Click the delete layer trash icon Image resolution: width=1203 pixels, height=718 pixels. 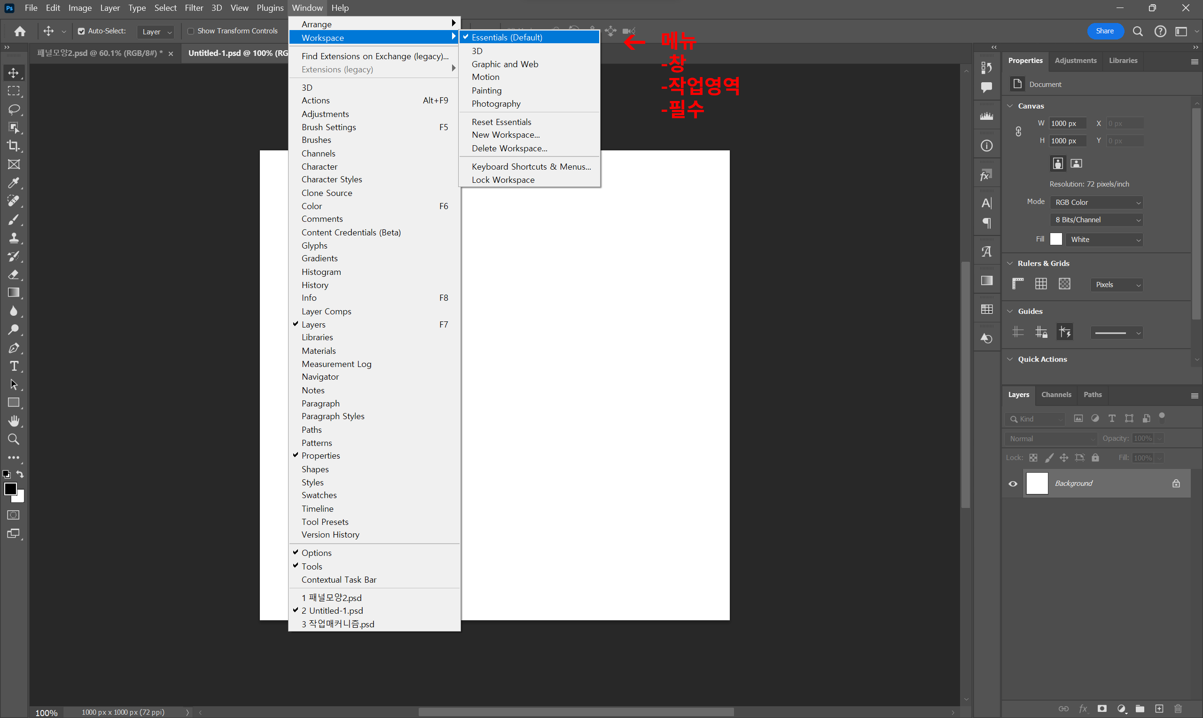click(1179, 709)
